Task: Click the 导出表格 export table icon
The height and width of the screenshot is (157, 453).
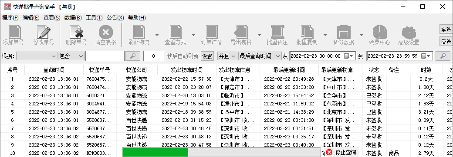Action: click(x=241, y=32)
